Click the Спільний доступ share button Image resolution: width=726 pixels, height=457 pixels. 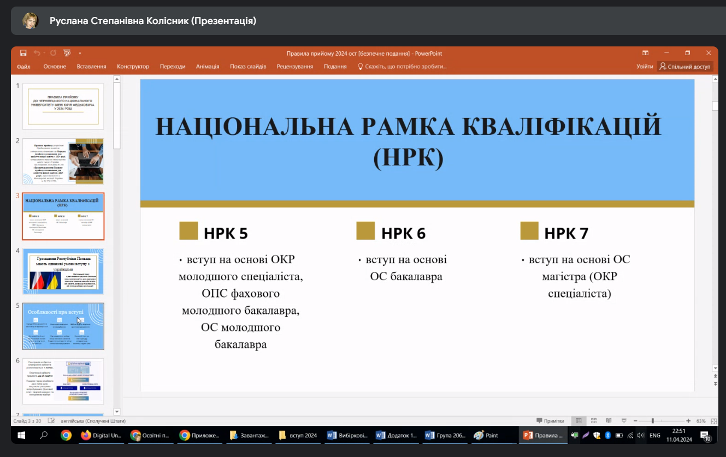pos(686,67)
